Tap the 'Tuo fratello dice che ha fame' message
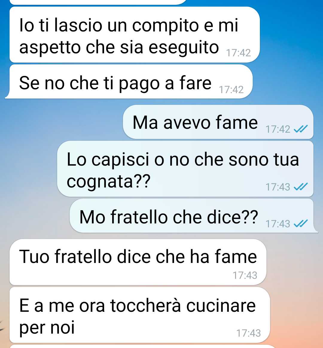This screenshot has height=348, width=323. click(x=138, y=262)
